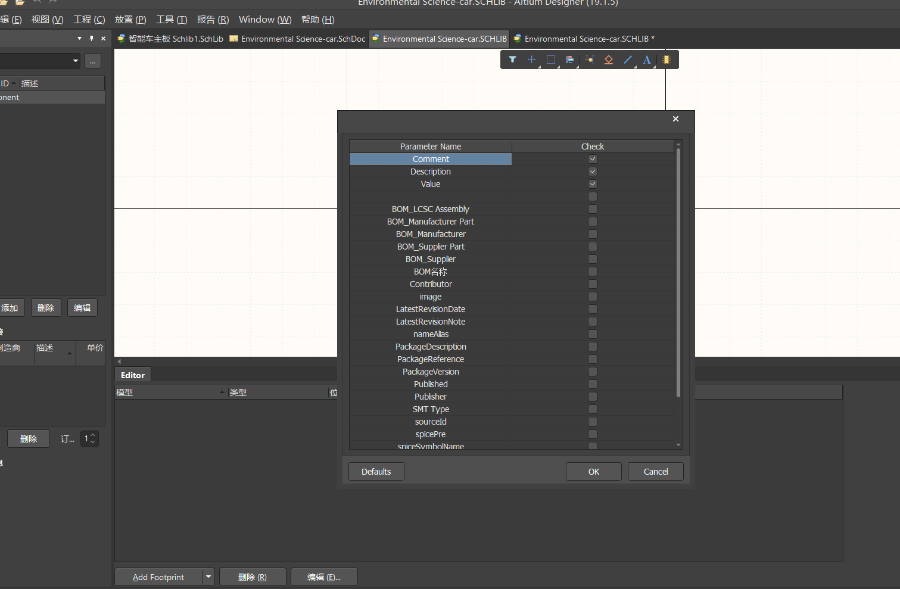Click Cancel in the parameter dialog
900x589 pixels.
(656, 472)
